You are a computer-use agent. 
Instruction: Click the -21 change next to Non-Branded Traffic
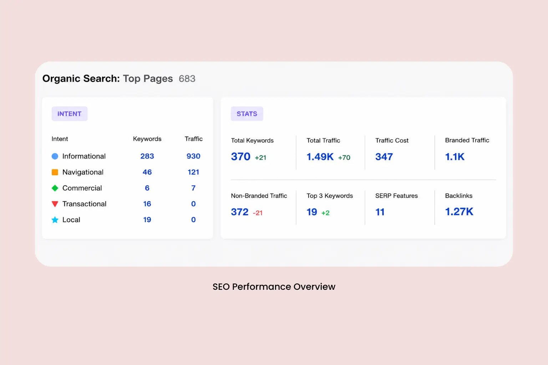point(258,213)
